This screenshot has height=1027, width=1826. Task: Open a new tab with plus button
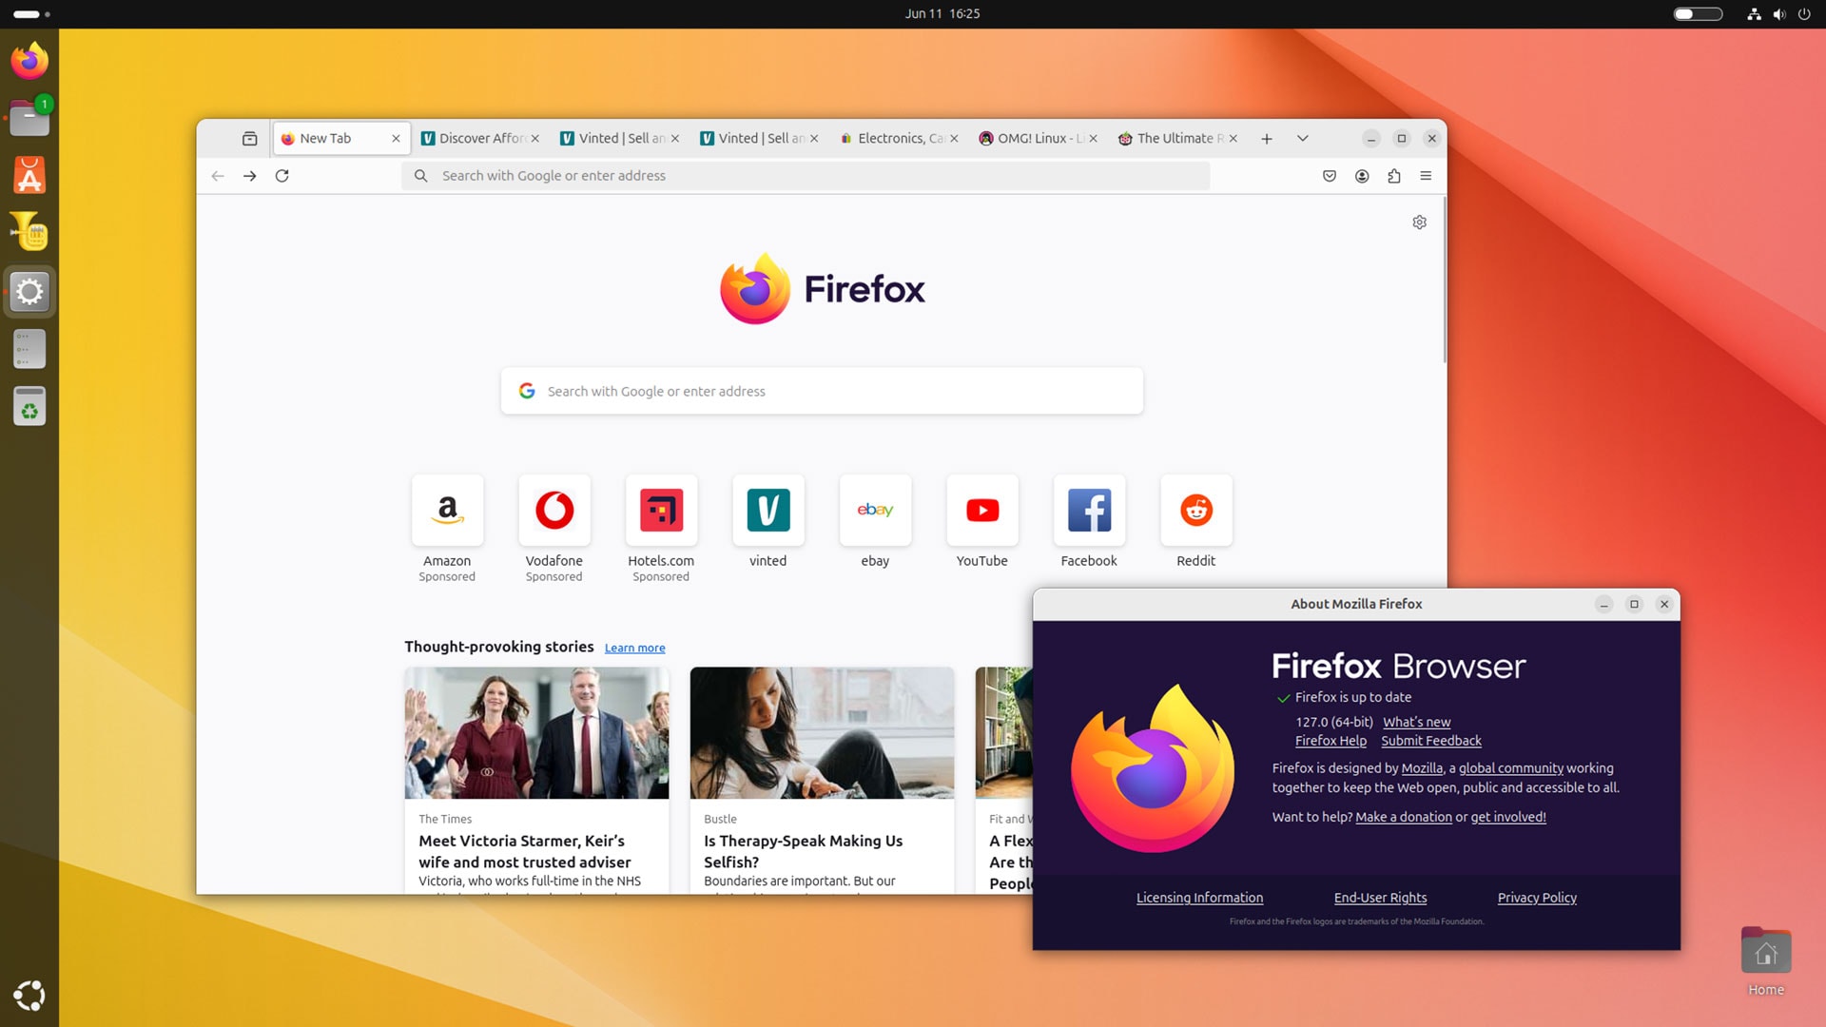[x=1267, y=139]
